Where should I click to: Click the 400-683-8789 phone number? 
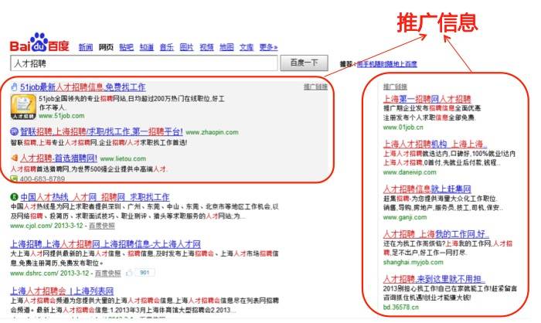42,178
